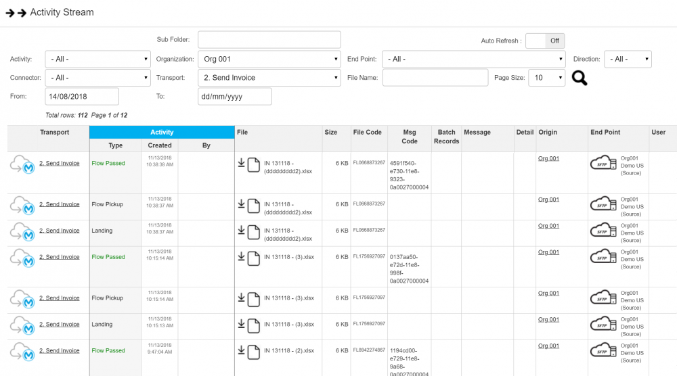The width and height of the screenshot is (677, 376).
Task: Click MuleSoft cloud transport icon in first row
Action: 22,166
